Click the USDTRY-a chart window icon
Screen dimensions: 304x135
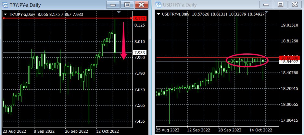pyautogui.click(x=158, y=5)
